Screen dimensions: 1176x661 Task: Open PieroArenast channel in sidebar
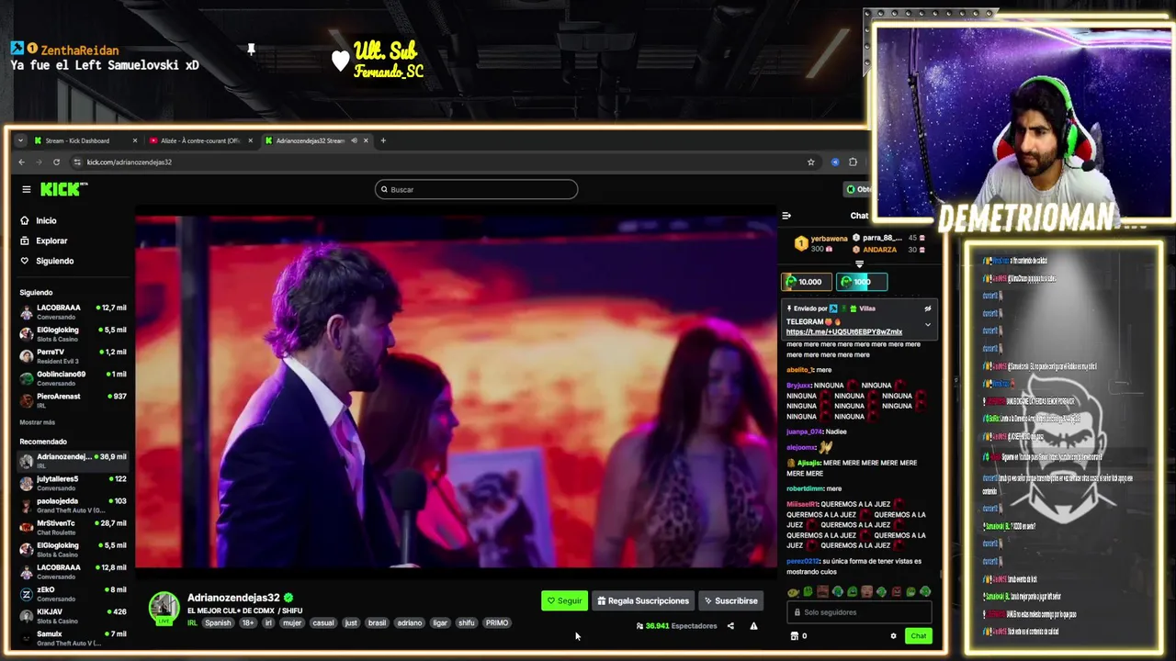(x=73, y=399)
